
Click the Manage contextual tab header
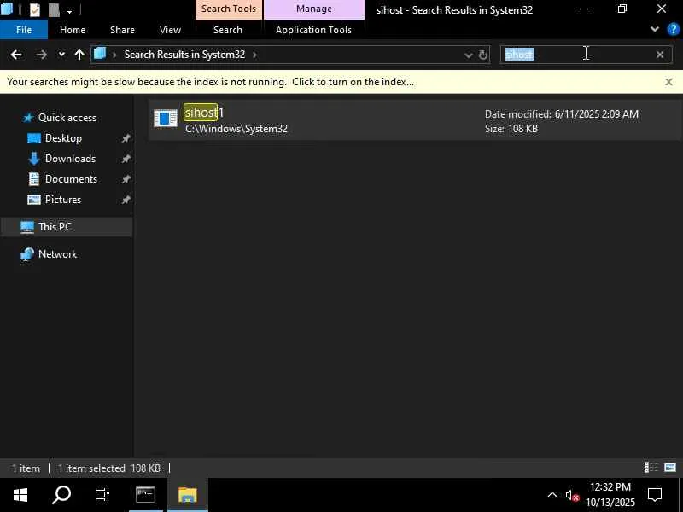314,9
